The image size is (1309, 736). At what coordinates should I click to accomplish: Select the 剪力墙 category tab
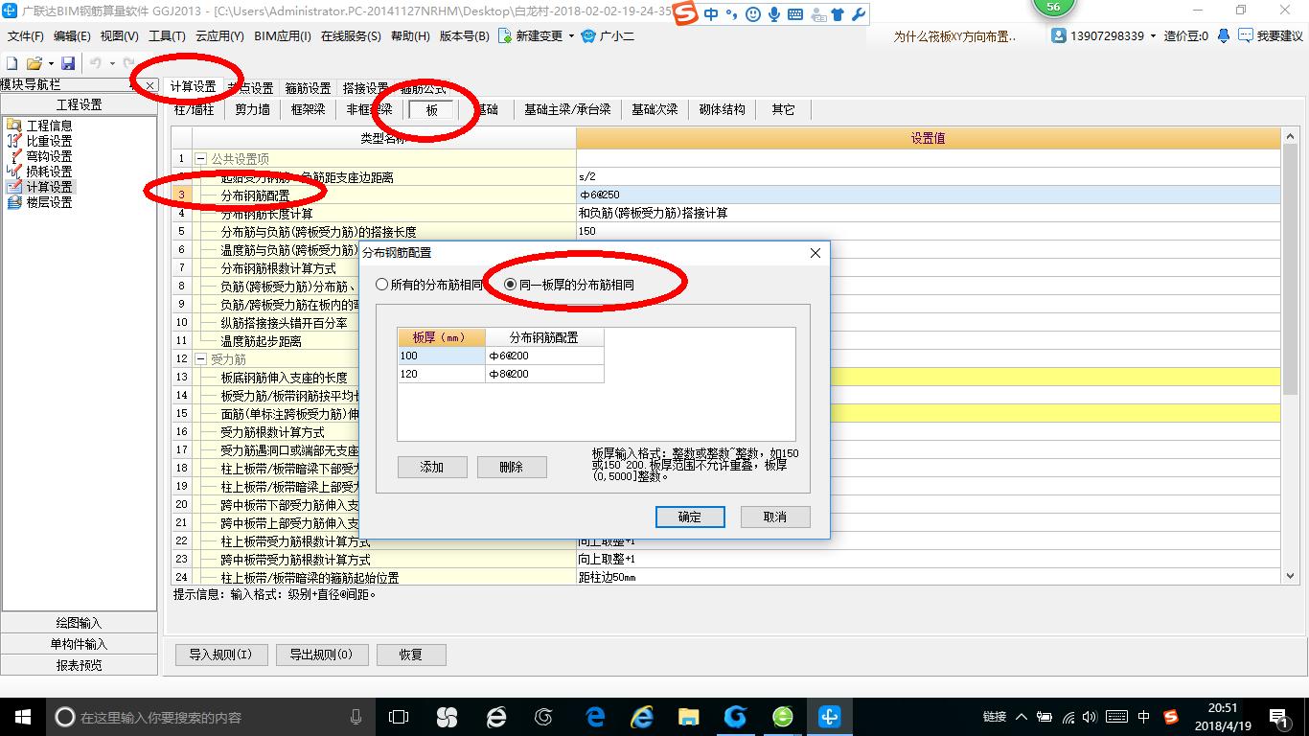coord(253,109)
